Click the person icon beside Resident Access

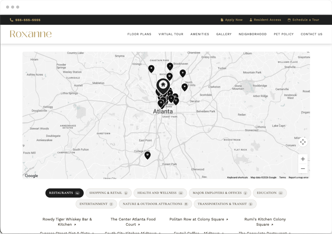tap(251, 20)
